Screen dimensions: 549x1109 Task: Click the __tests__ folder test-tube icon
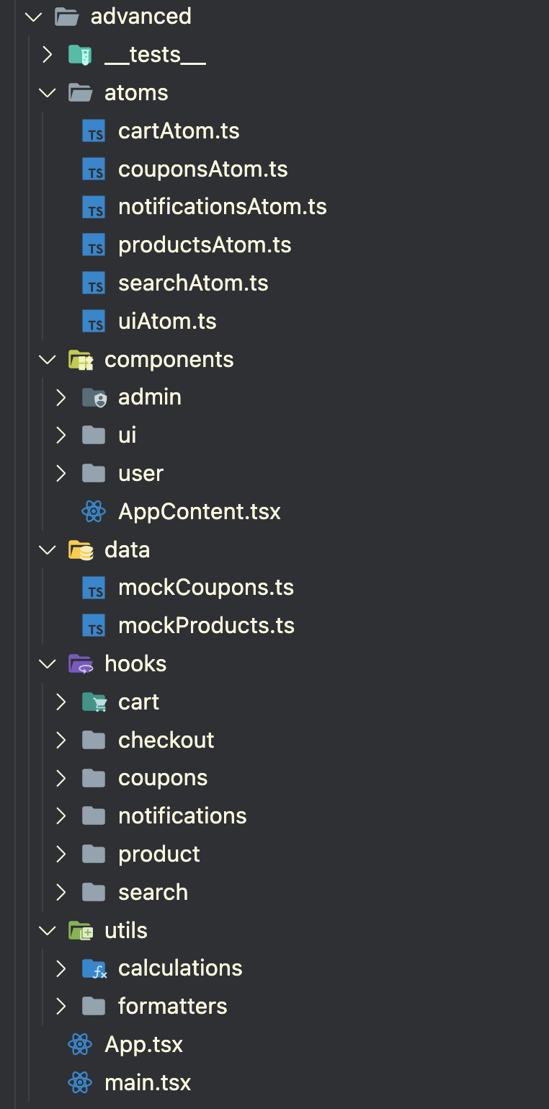click(x=80, y=55)
